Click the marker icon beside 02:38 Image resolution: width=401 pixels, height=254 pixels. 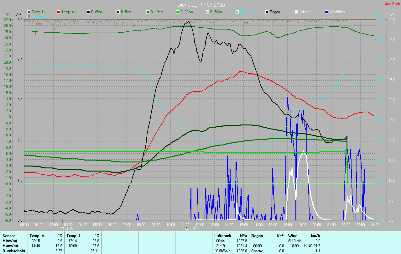point(63,228)
